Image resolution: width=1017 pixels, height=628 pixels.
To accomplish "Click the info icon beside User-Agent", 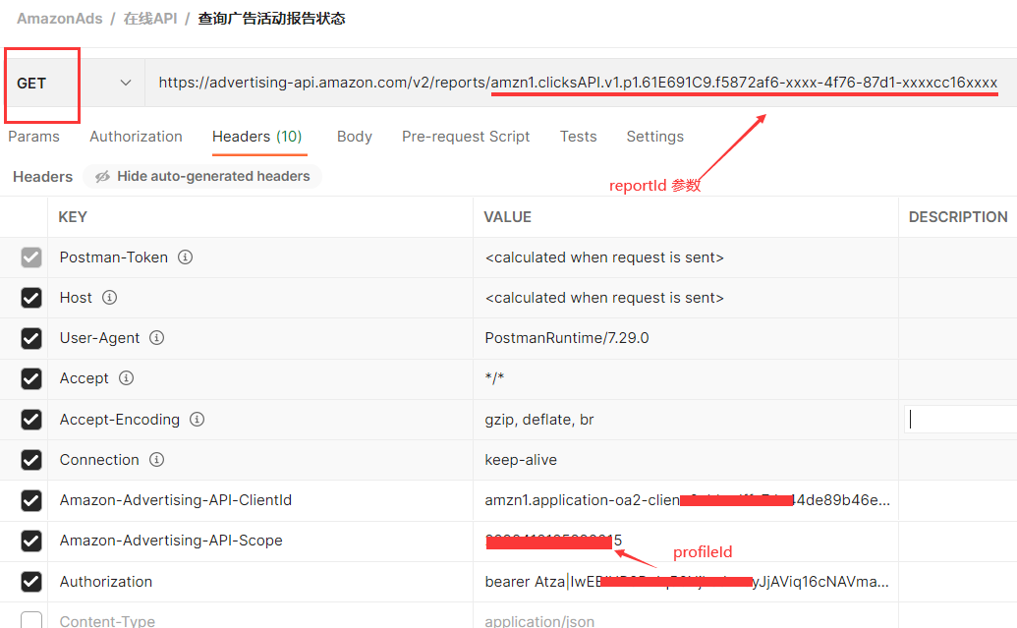I will pos(156,337).
